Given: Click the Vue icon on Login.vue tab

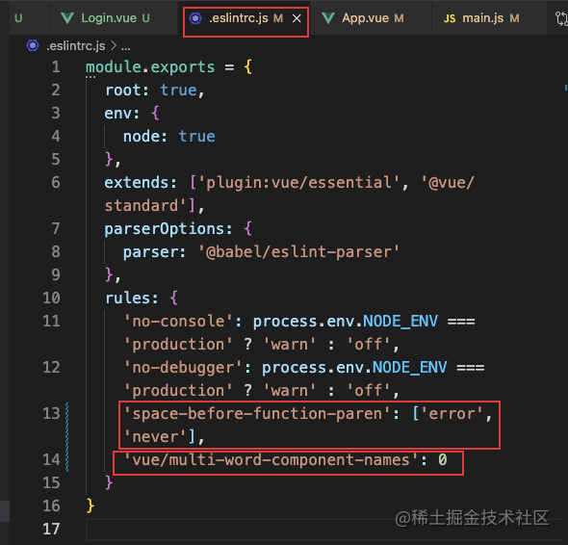Looking at the screenshot, I should (x=67, y=18).
